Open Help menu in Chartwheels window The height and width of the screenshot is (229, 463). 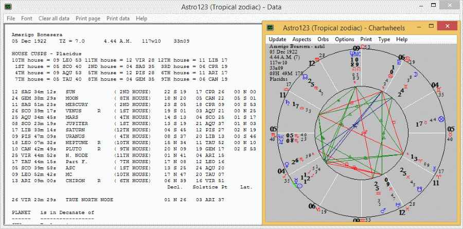[x=402, y=39]
